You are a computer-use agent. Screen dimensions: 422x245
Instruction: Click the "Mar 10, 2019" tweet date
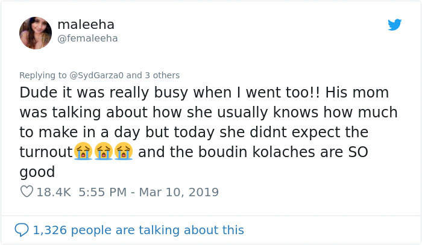(180, 192)
